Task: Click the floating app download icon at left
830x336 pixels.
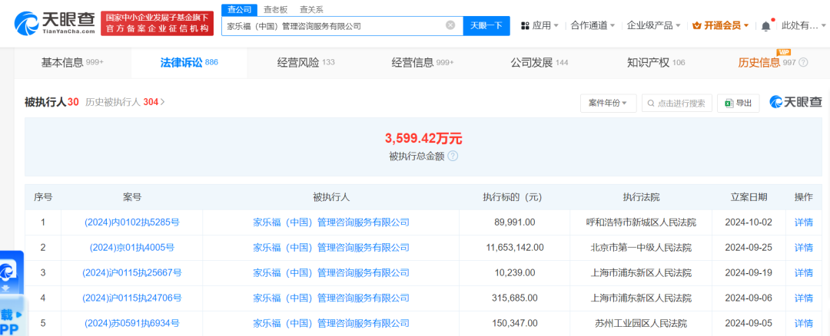Action: click(x=8, y=271)
